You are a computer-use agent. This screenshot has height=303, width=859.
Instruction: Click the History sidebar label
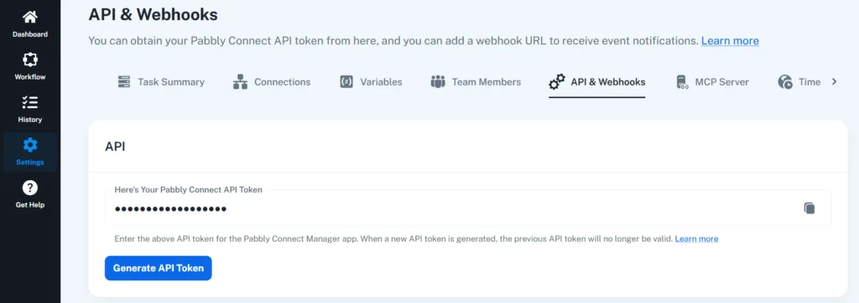click(30, 120)
